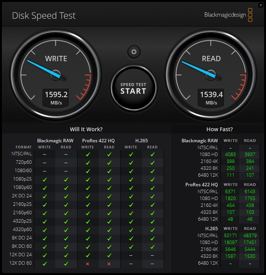Click H.265 header in Will It Work table
266x275 pixels.
[x=141, y=141]
